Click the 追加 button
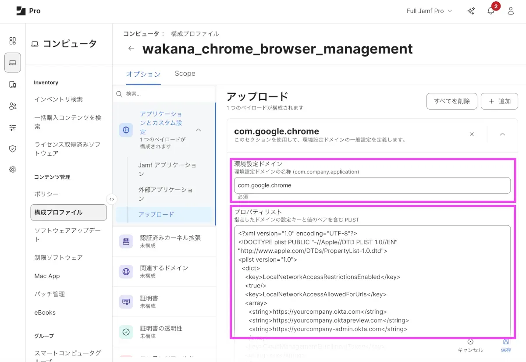The image size is (526, 362). pyautogui.click(x=499, y=101)
